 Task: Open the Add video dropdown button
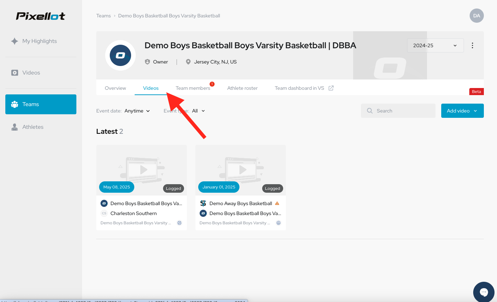coord(463,111)
